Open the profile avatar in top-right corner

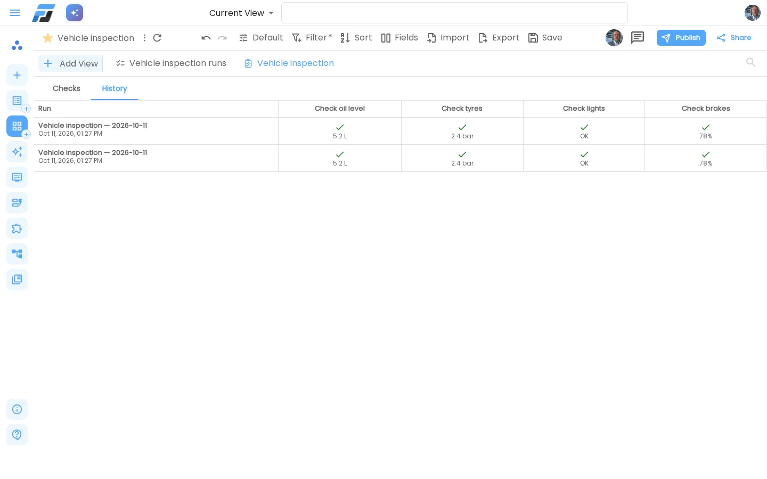[x=753, y=13]
